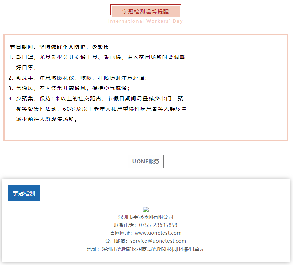This screenshot has width=293, height=265.
Task: Click the dashed line beside 宇冠检测 tab
Action: pyautogui.click(x=162, y=196)
